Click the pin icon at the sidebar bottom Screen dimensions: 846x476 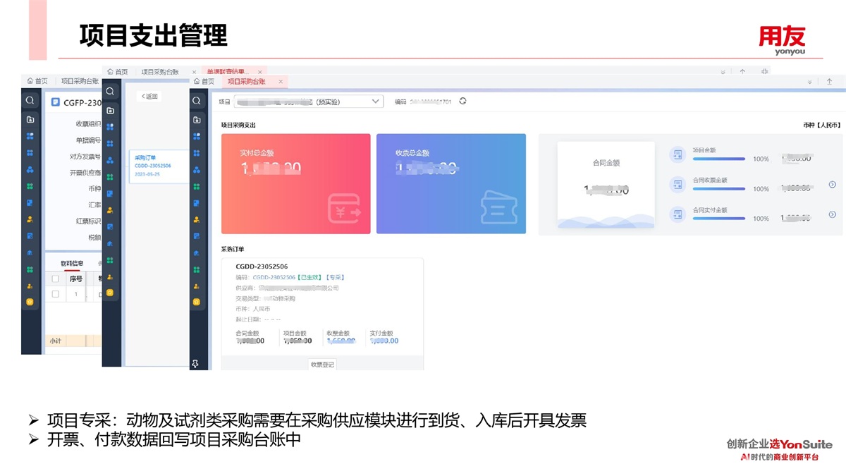coord(195,363)
